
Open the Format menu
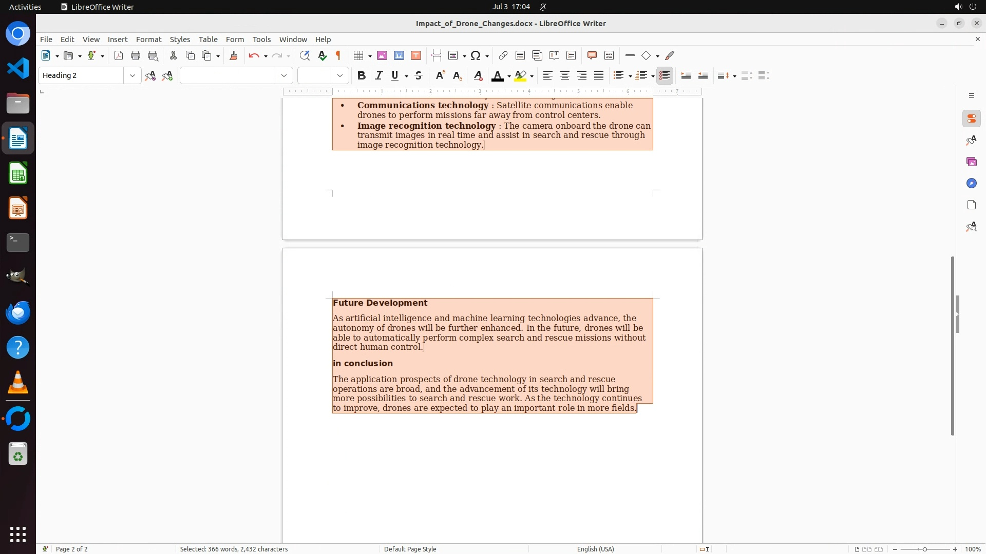[148, 39]
